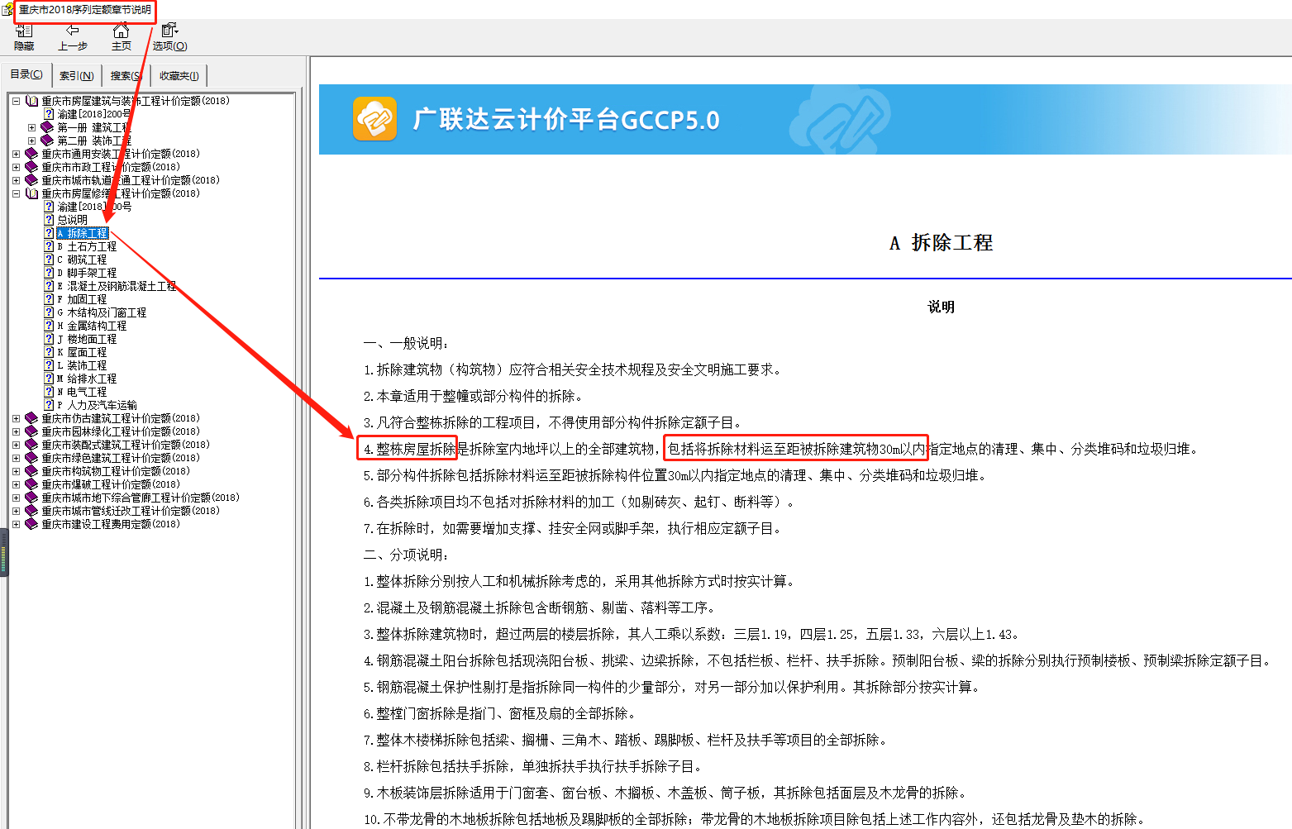Expand 重庆市装配式建筑工程计价定额(2018) node
The height and width of the screenshot is (829, 1292).
[x=16, y=445]
